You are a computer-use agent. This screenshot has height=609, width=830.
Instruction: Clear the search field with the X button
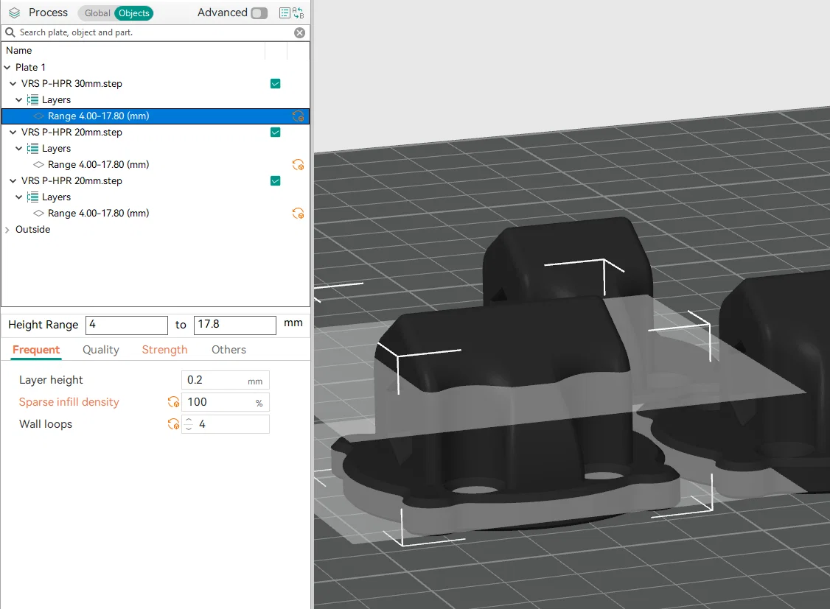point(299,33)
